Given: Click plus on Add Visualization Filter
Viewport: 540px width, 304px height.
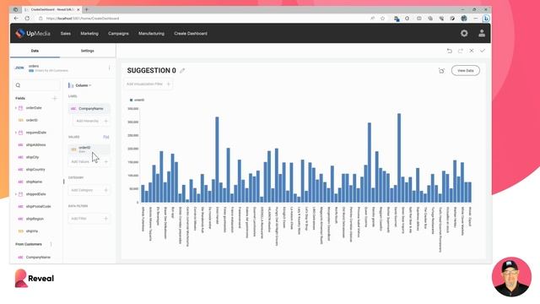Looking at the screenshot, I should coord(169,84).
